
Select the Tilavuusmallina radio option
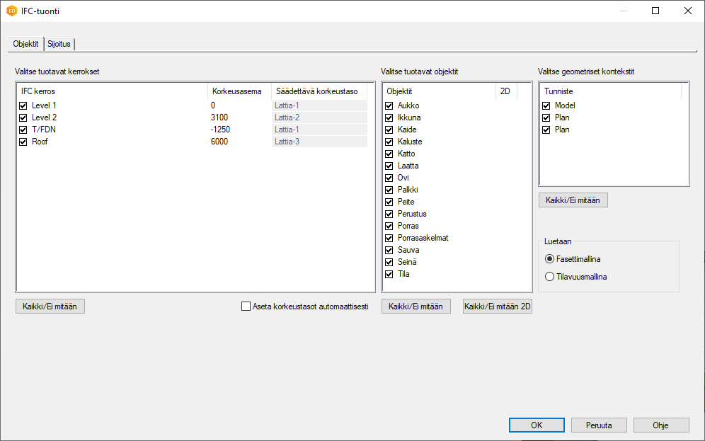click(550, 277)
